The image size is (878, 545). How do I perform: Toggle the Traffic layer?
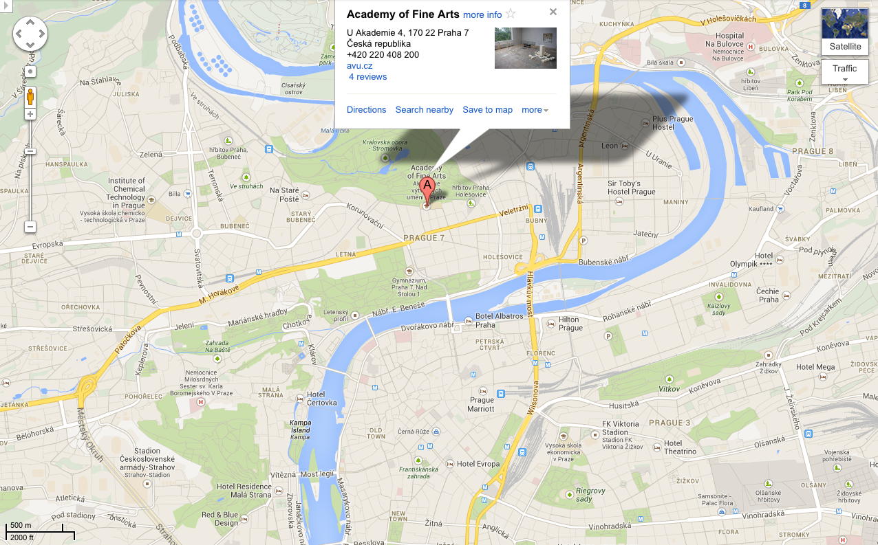coord(845,68)
